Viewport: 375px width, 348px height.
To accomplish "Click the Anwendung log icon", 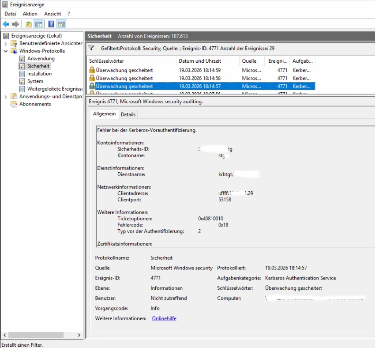I will point(22,59).
